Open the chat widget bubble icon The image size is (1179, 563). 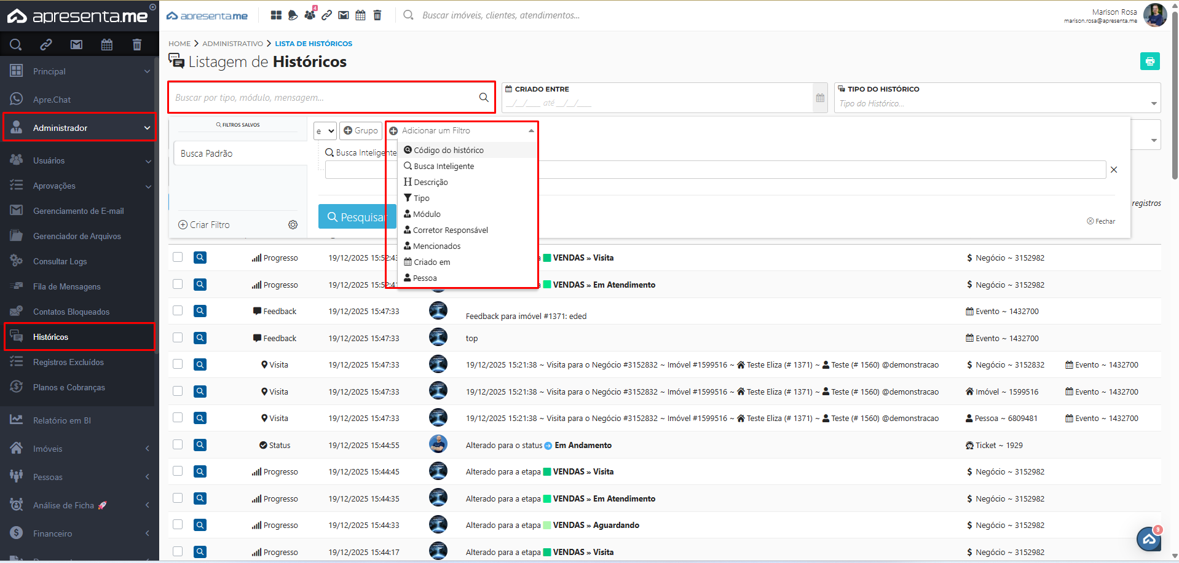point(1148,540)
